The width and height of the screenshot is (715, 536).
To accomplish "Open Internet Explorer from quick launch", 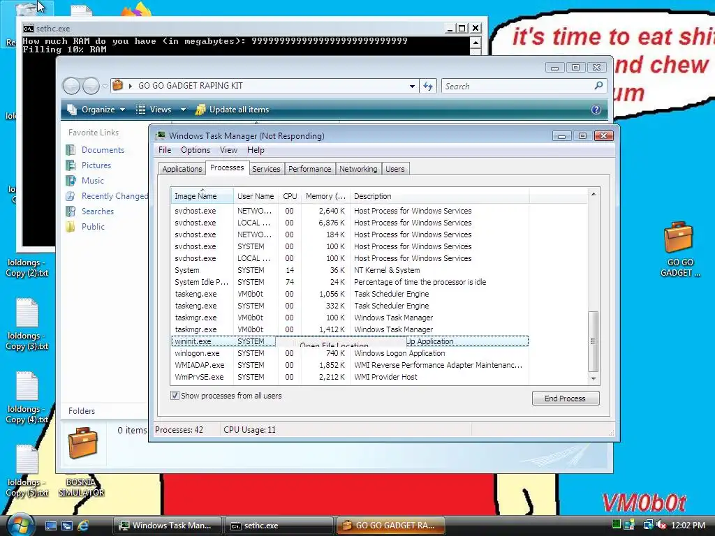I will [83, 526].
